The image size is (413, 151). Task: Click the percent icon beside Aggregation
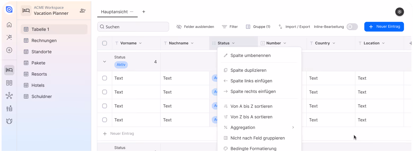(226, 128)
